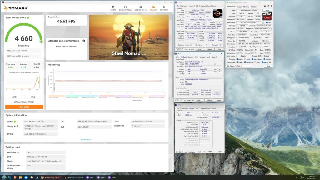This screenshot has width=320, height=180.
Task: Open the 3DMark Stress Tests section
Action: [x=141, y=8]
